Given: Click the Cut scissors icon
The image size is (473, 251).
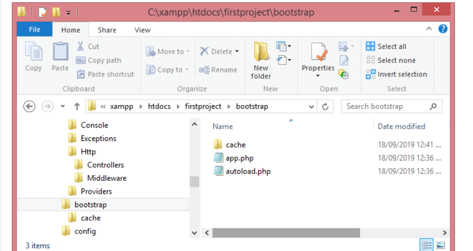Looking at the screenshot, I should pyautogui.click(x=80, y=47).
